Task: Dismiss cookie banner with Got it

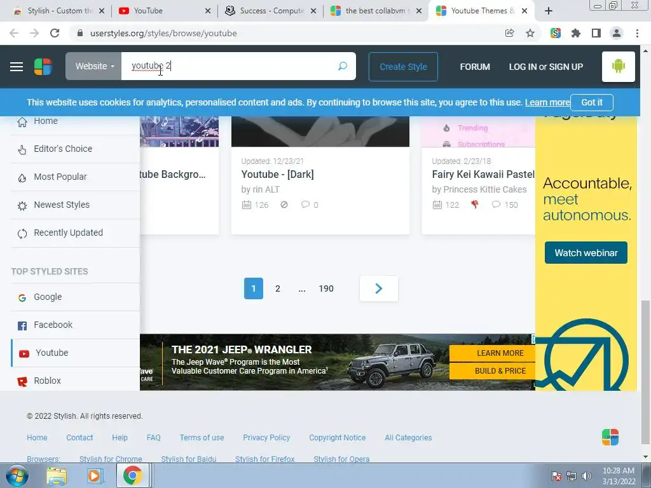Action: point(592,102)
